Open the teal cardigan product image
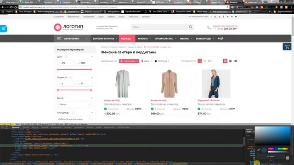Viewport: 294px width, 165px height. click(x=216, y=83)
